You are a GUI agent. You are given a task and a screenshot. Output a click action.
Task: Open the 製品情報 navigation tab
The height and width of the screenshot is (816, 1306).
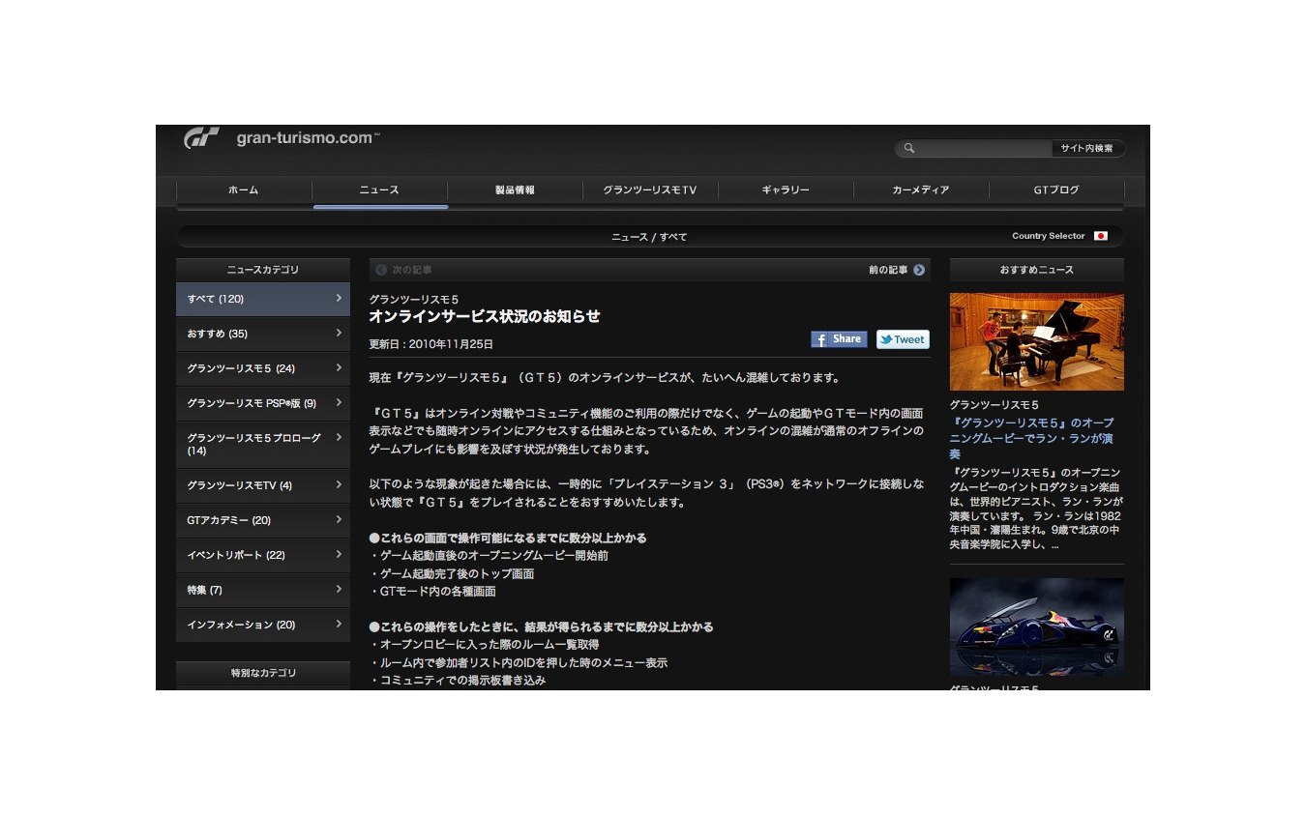[x=515, y=190]
